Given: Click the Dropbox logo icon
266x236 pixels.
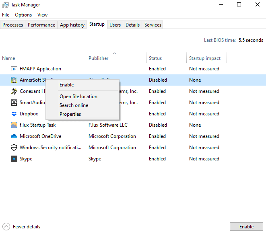Looking at the screenshot, I should click(14, 114).
